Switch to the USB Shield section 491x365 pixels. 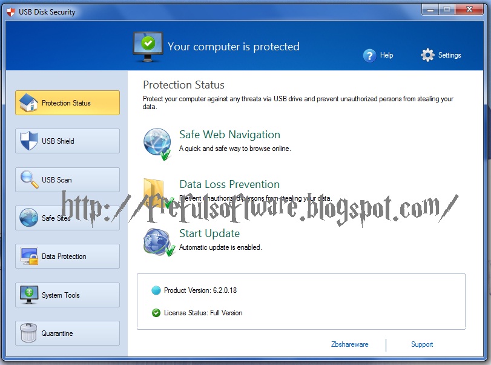coord(67,141)
